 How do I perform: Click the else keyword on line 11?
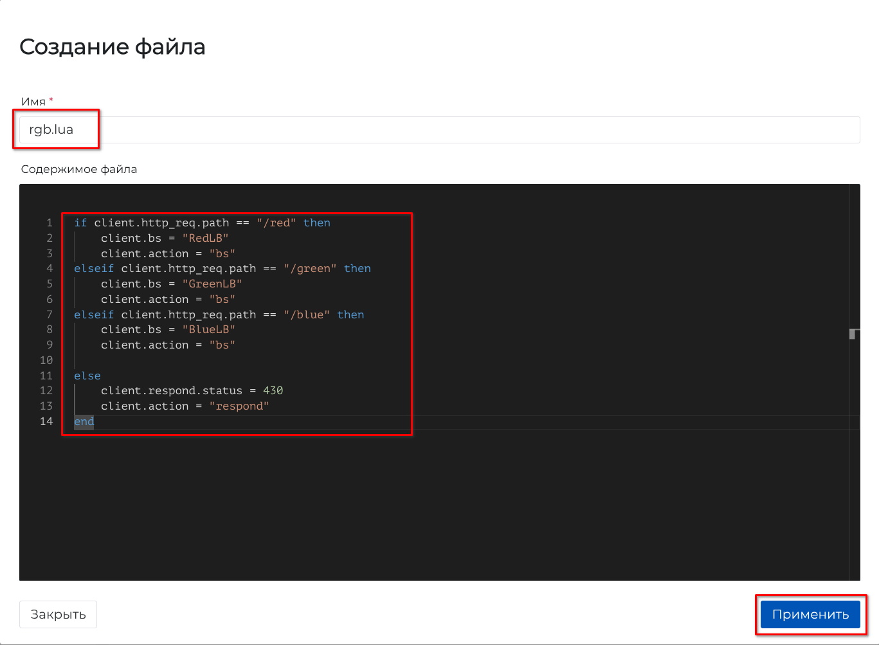[87, 376]
